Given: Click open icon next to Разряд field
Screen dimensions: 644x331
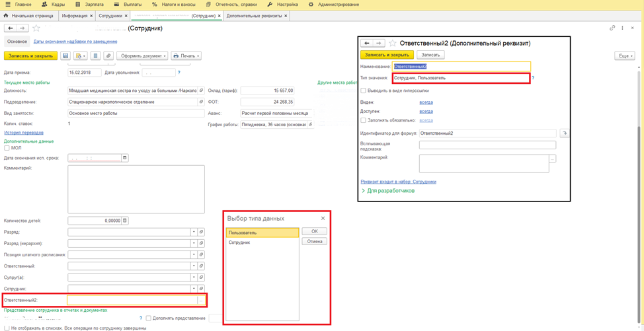Looking at the screenshot, I should (201, 232).
